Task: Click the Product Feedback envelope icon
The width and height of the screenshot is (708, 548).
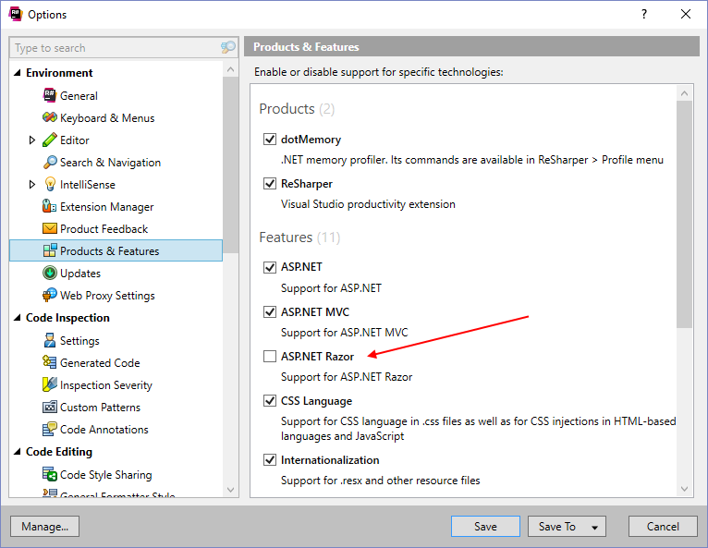Action: click(x=51, y=228)
